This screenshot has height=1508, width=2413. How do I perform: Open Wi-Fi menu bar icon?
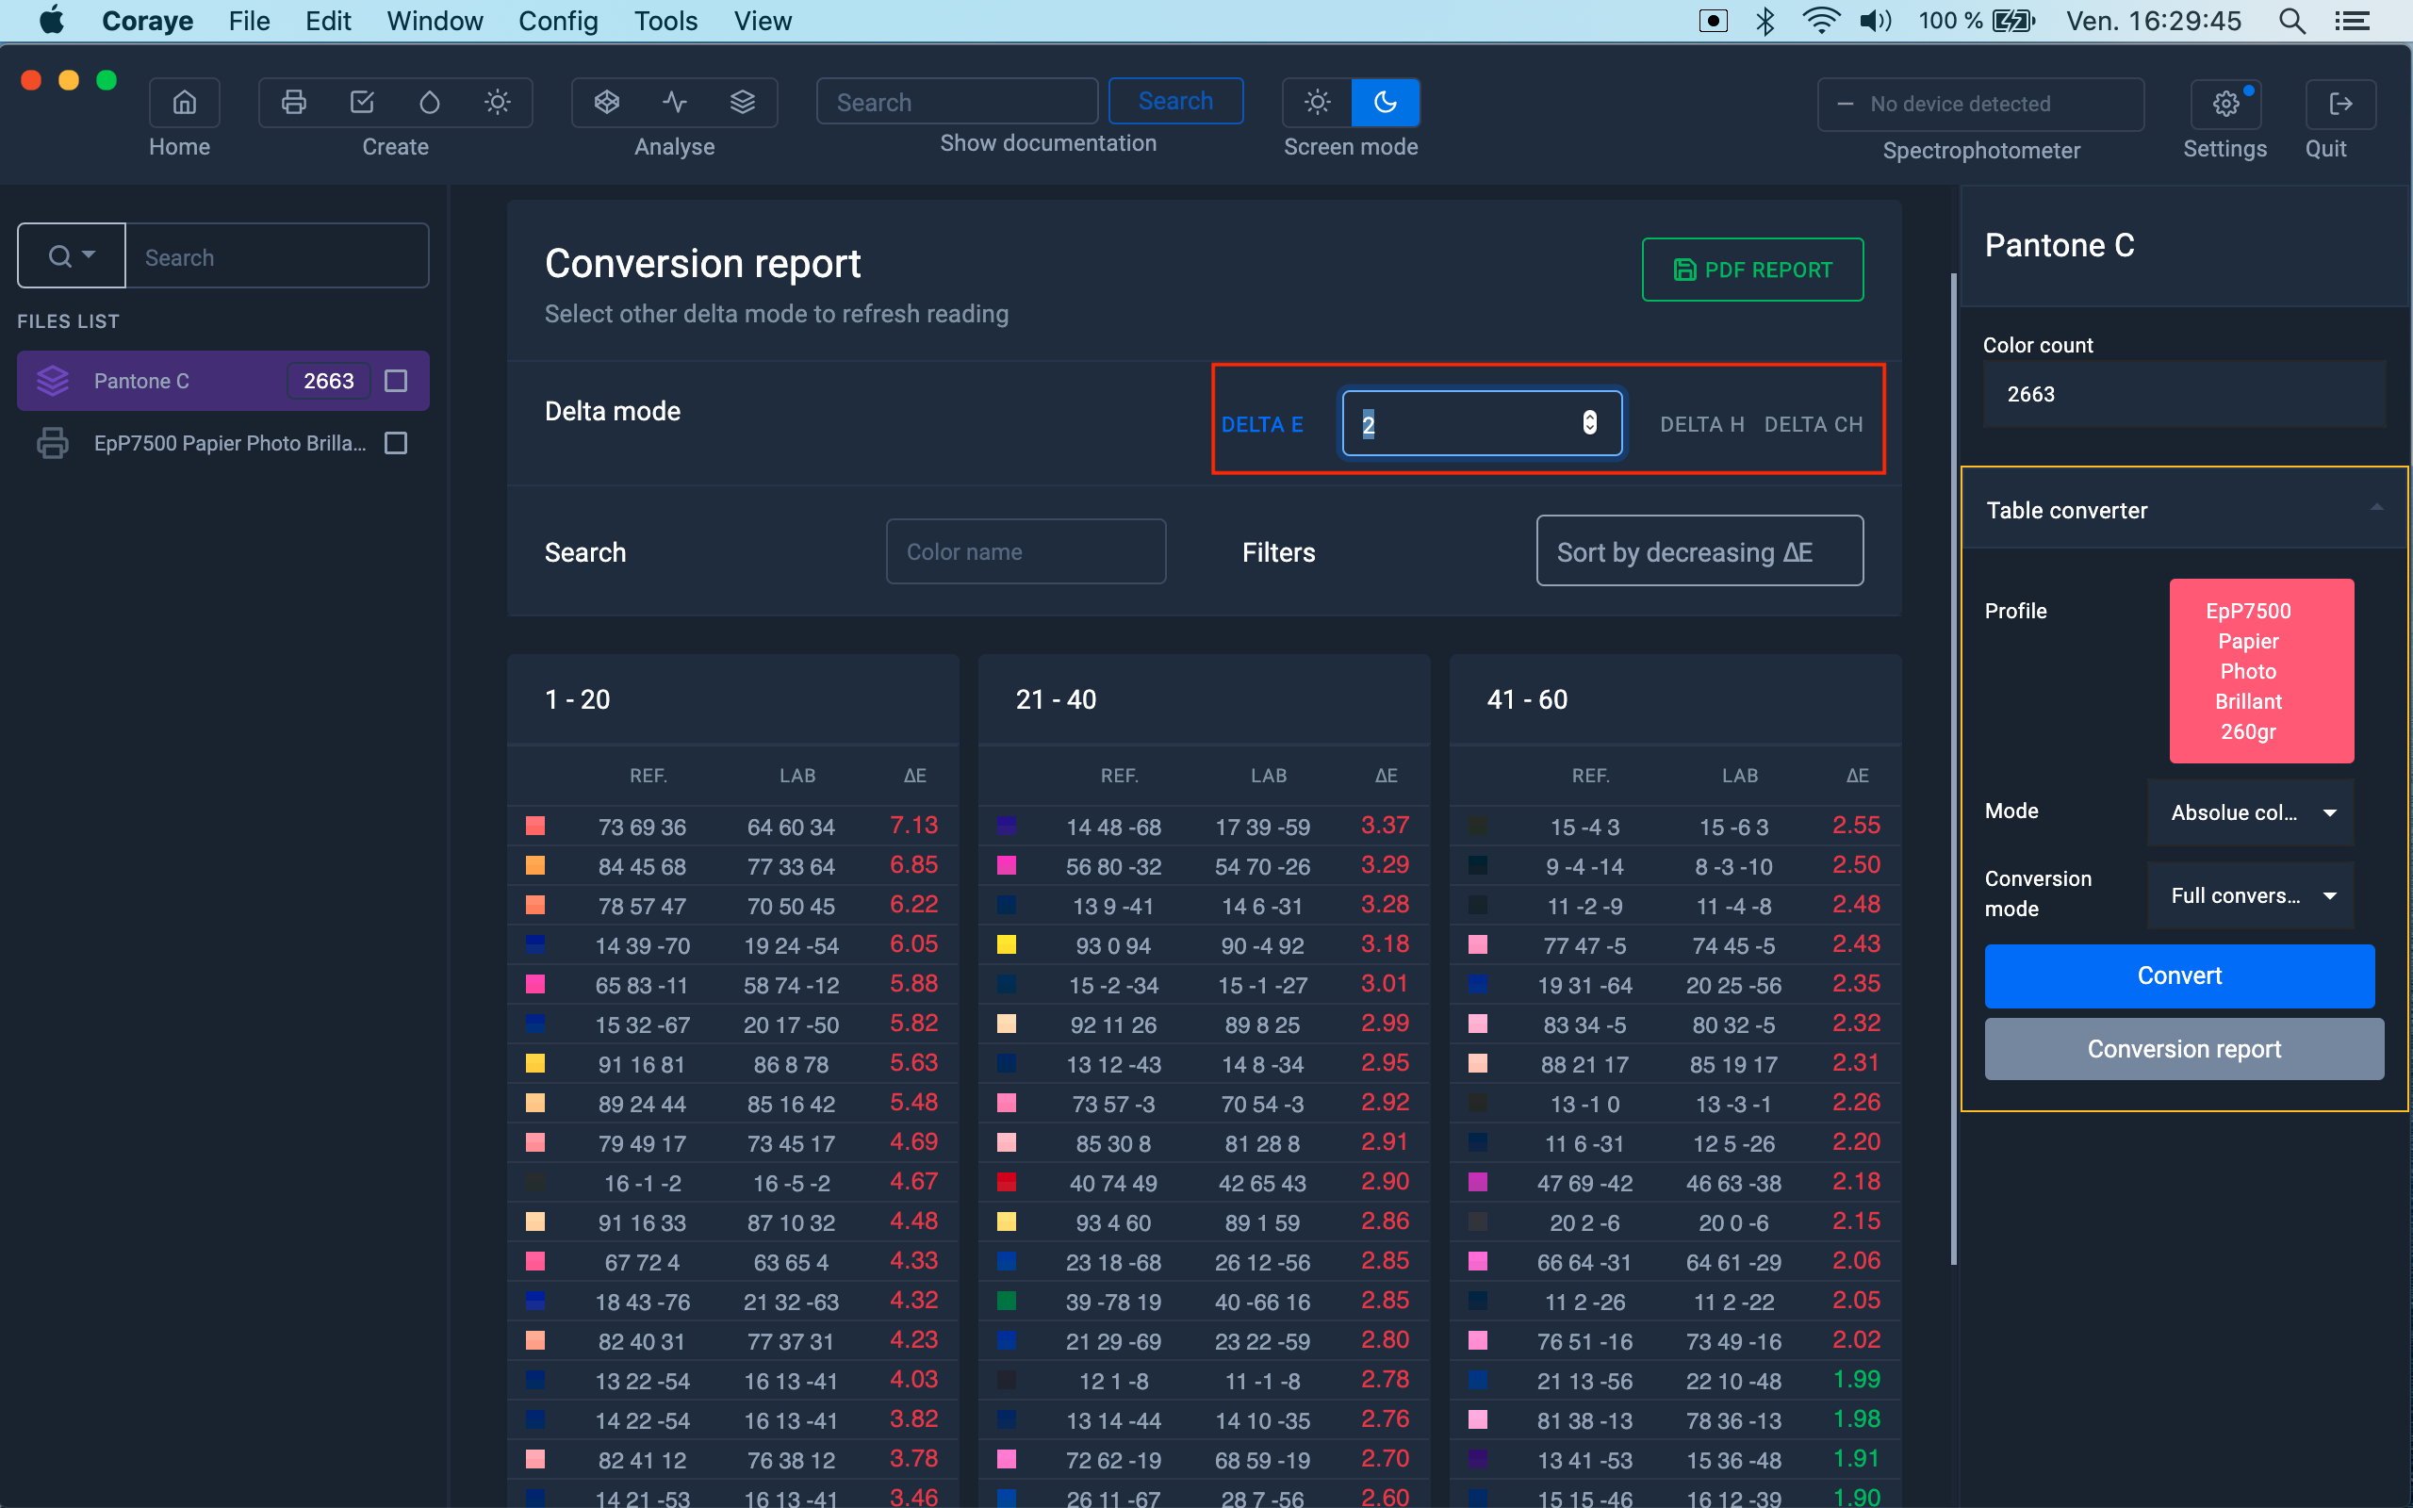(1821, 21)
